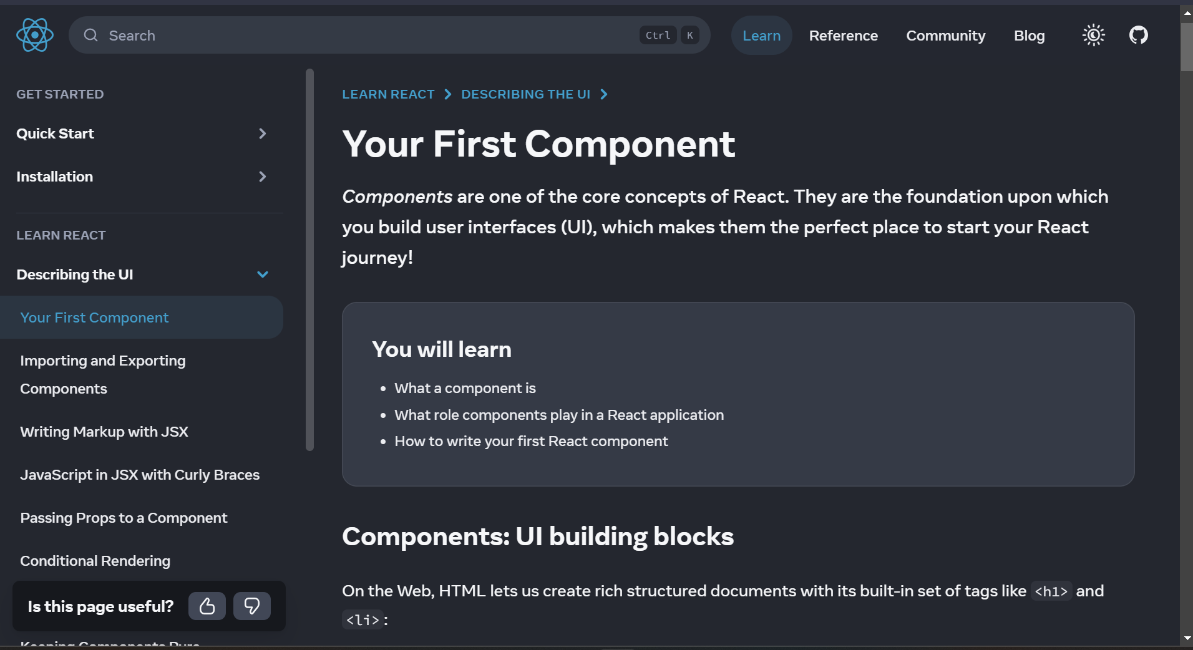Screen dimensions: 1193x650
Task: Click the LEARN REACT breadcrumb link
Action: [x=387, y=94]
